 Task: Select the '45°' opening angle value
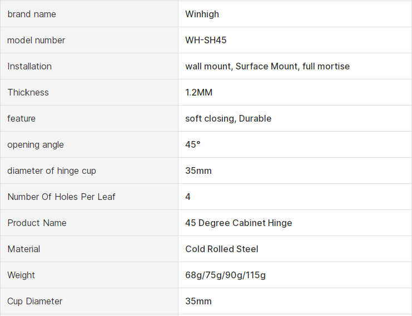pos(192,145)
